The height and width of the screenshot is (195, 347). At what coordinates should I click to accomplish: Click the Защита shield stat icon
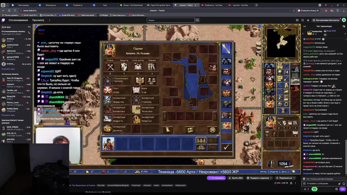124,67
